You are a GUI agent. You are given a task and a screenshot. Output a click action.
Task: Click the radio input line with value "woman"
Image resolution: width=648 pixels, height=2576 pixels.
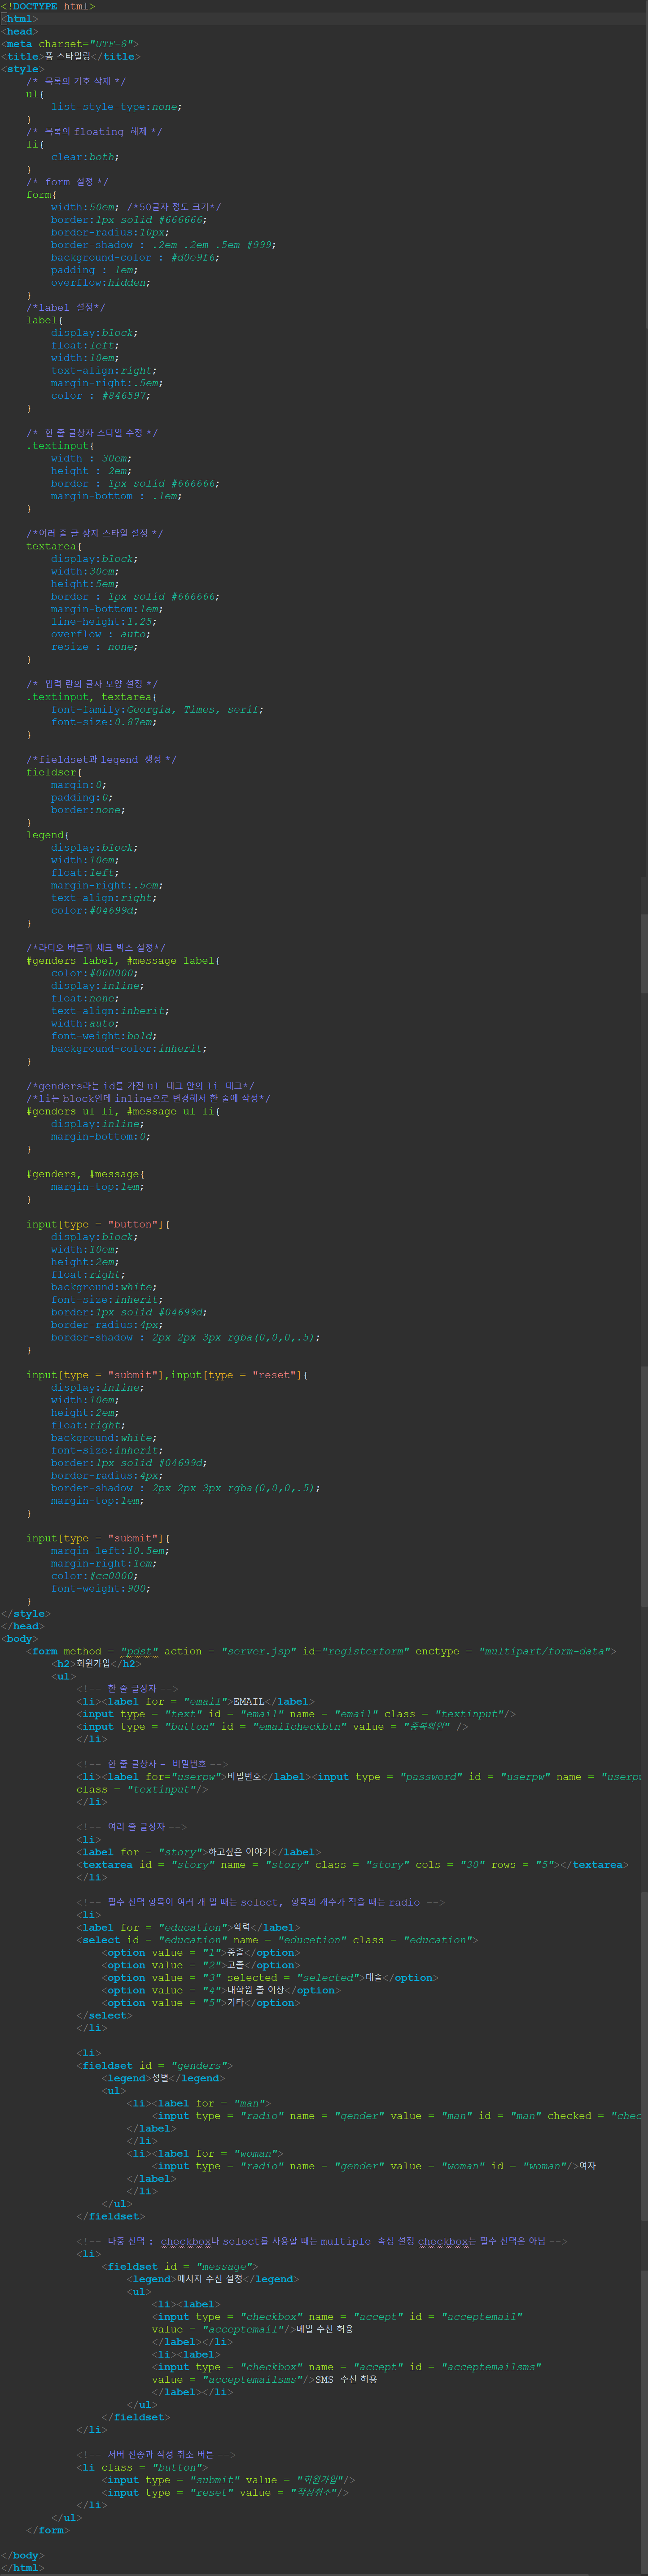point(374,2166)
